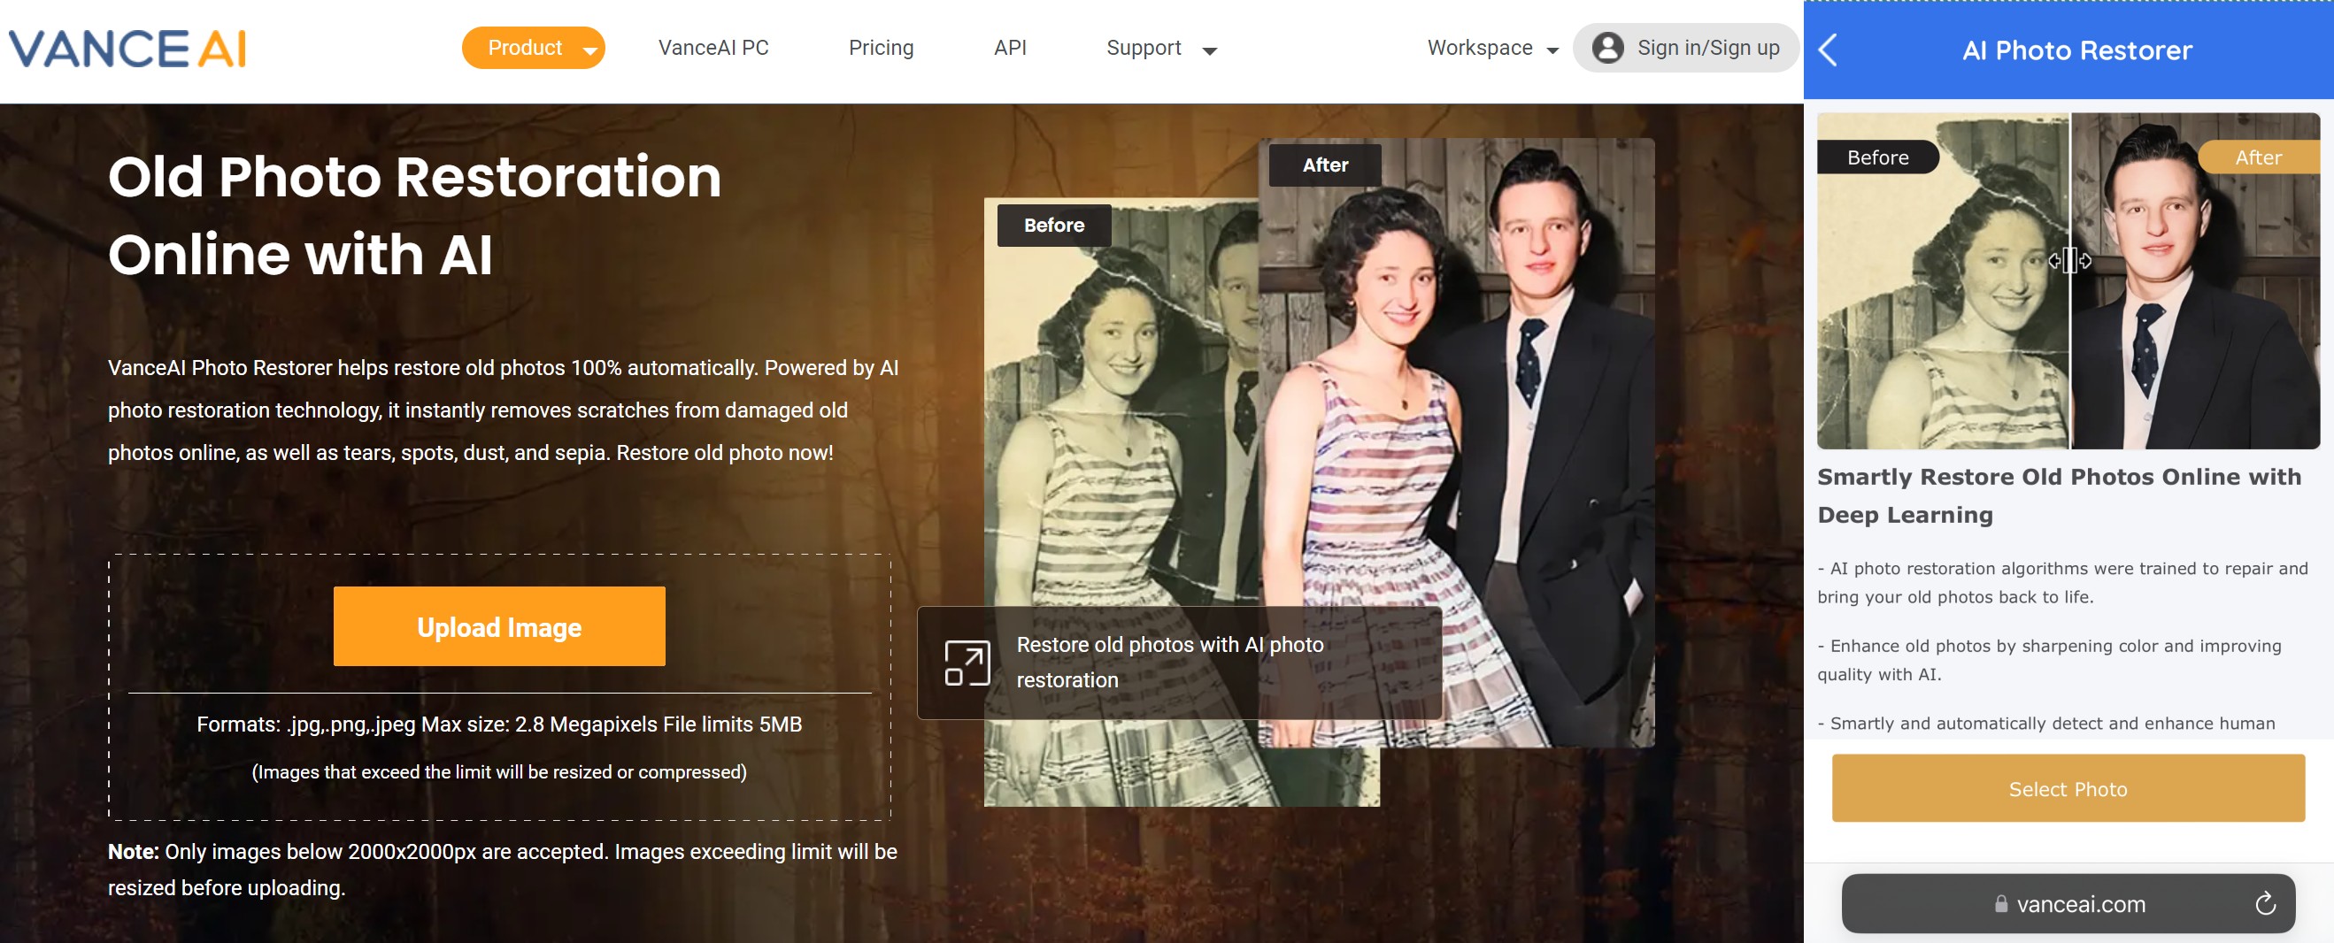2334x943 pixels.
Task: Click the mobile panel comparison image
Action: [2068, 280]
